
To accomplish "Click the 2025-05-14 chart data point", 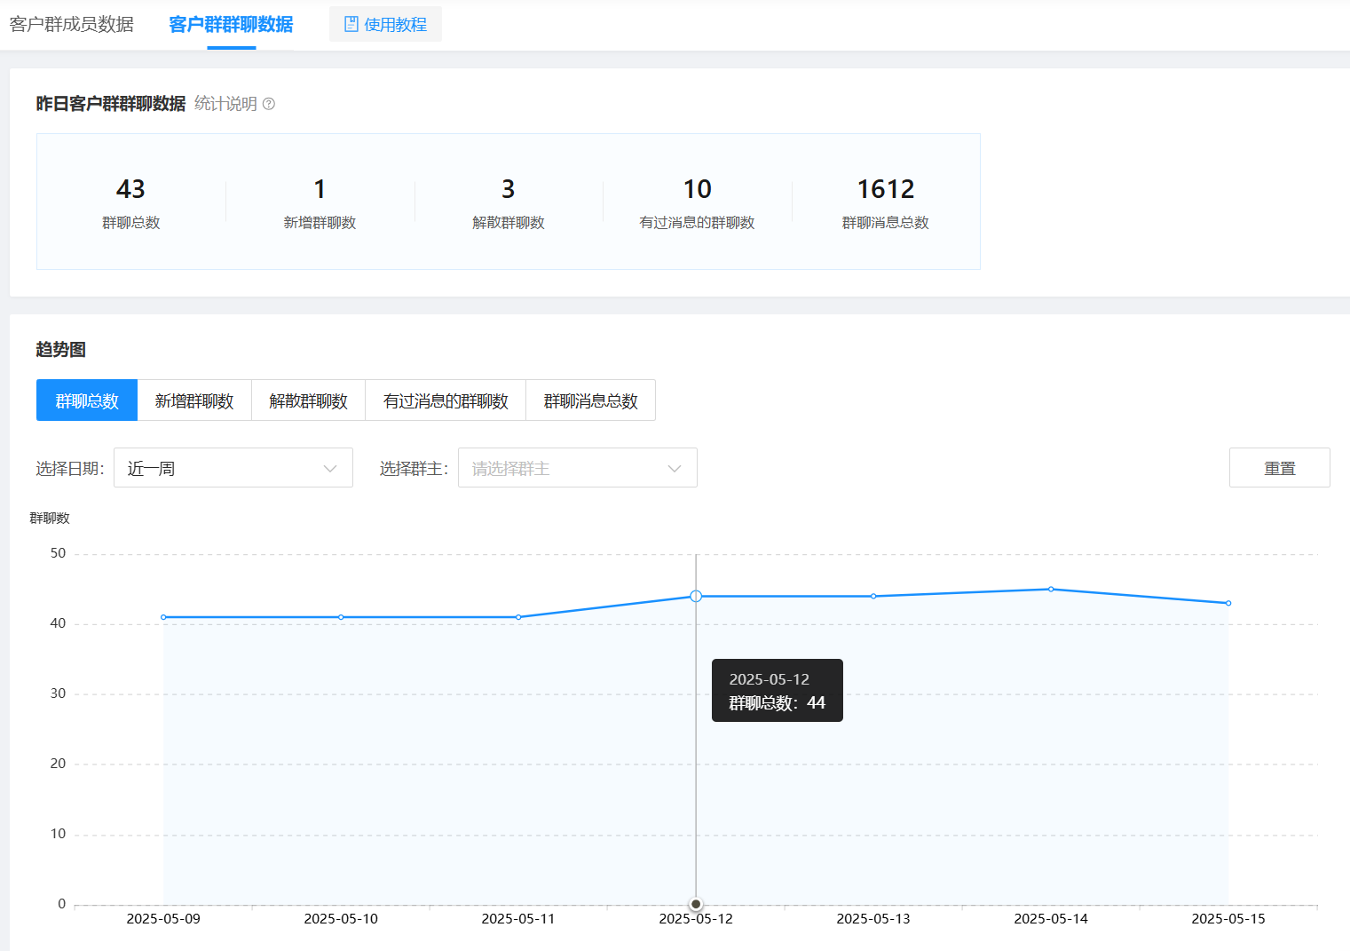I will (x=1051, y=589).
